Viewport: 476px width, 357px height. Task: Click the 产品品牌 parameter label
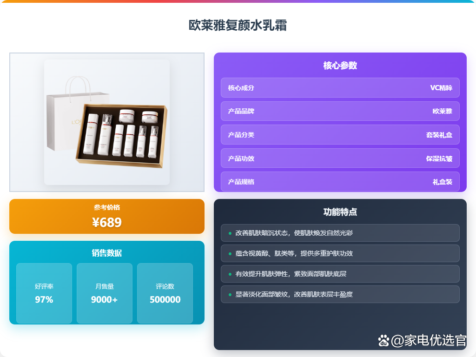point(241,111)
